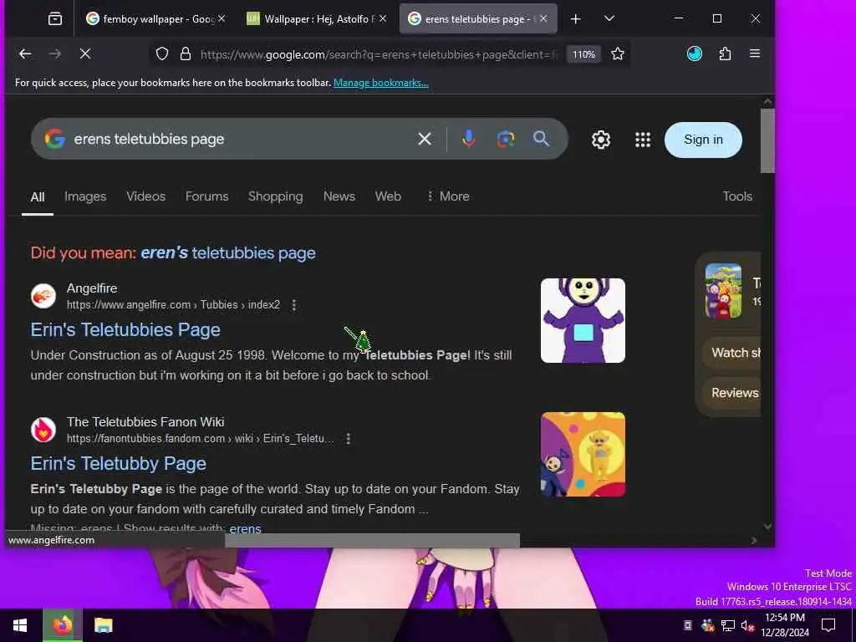Image resolution: width=856 pixels, height=642 pixels.
Task: Submit search with magnifier icon
Action: 541,139
